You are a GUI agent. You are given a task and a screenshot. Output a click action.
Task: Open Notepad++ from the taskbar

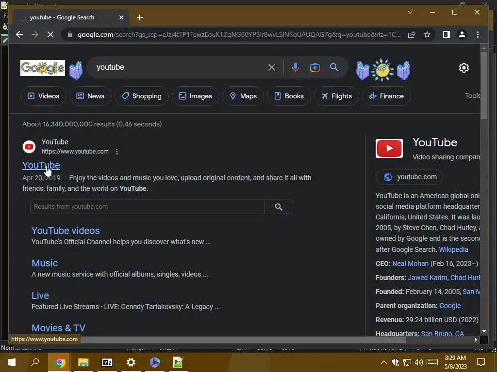coord(178,362)
